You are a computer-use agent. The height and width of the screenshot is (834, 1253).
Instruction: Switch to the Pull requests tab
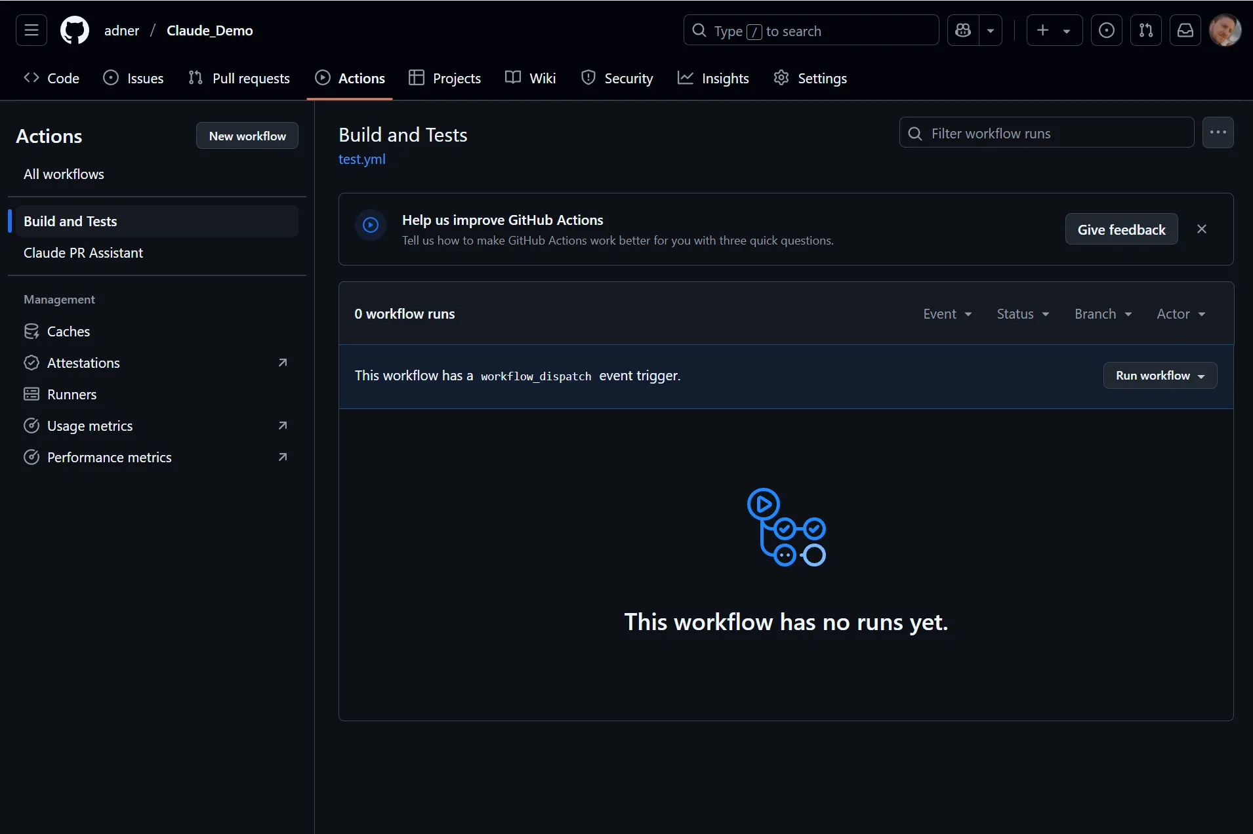pyautogui.click(x=239, y=78)
